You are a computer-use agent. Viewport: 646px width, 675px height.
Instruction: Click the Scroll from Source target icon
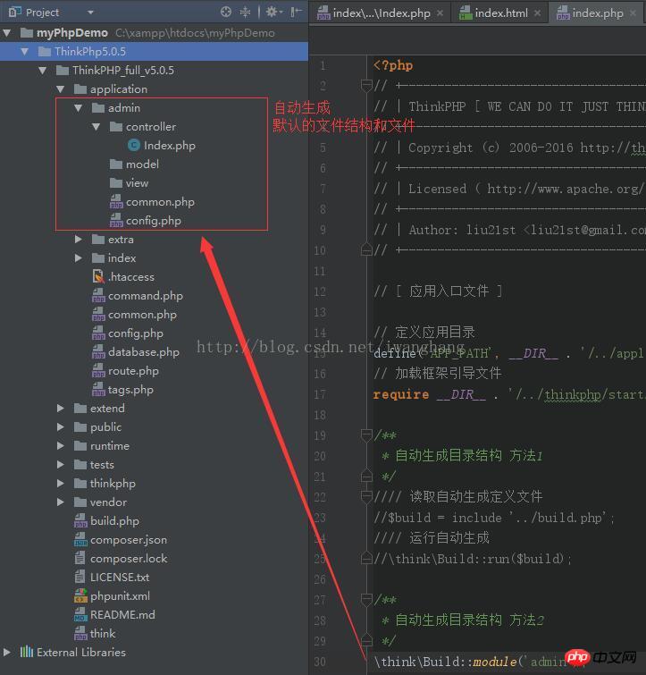pyautogui.click(x=226, y=12)
